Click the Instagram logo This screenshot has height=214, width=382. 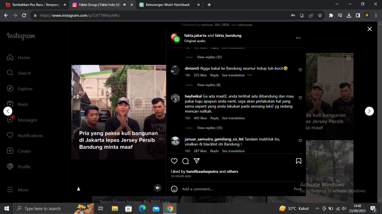(21, 36)
